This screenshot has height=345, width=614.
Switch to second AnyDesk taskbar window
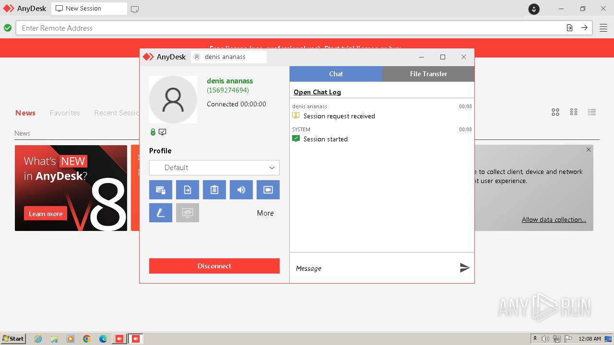[x=136, y=339]
